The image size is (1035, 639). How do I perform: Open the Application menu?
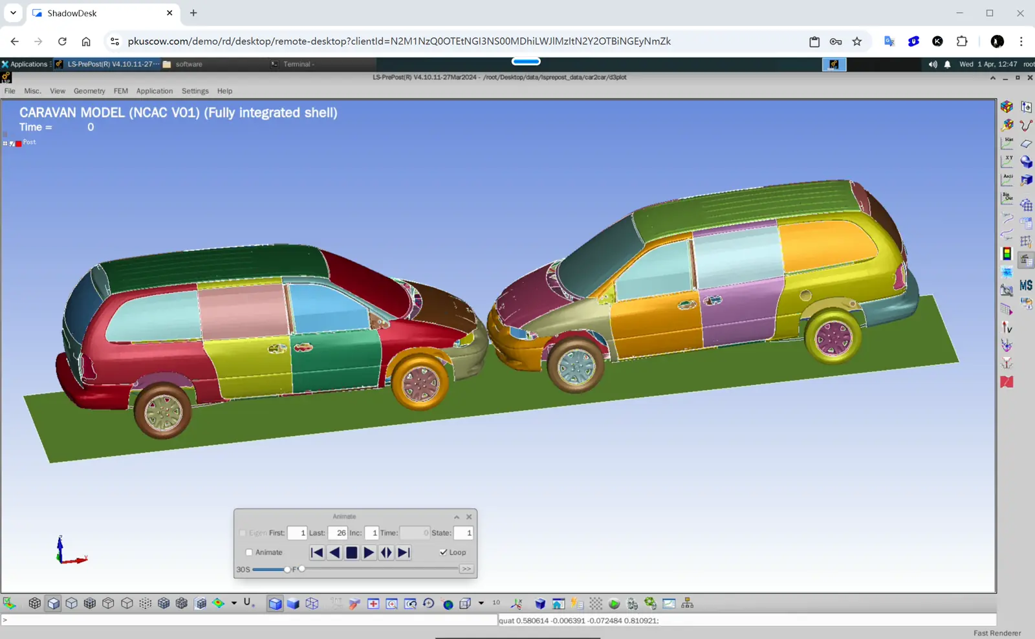pos(155,91)
